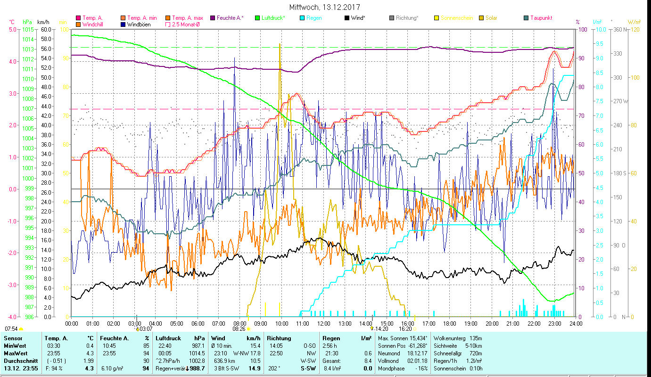This screenshot has height=377, width=651.
Task: Click the purple Feuchte A.* legend swatch
Action: (x=212, y=18)
